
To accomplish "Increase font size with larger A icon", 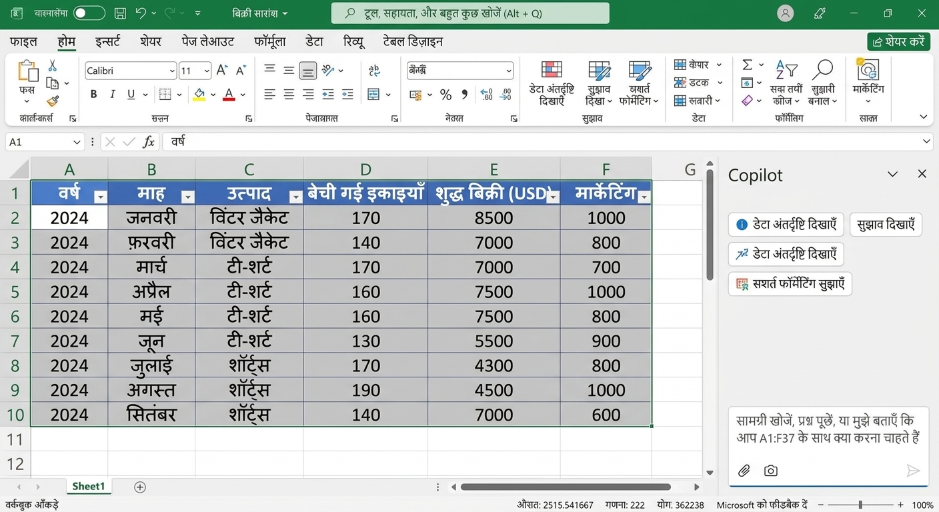I will [x=222, y=70].
